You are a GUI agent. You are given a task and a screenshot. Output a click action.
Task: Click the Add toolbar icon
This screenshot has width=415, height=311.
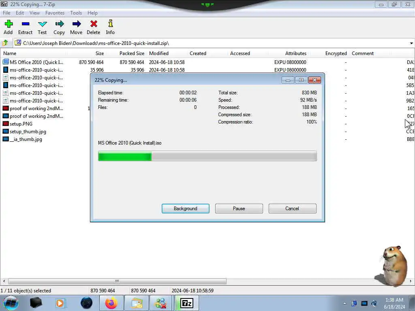8,27
